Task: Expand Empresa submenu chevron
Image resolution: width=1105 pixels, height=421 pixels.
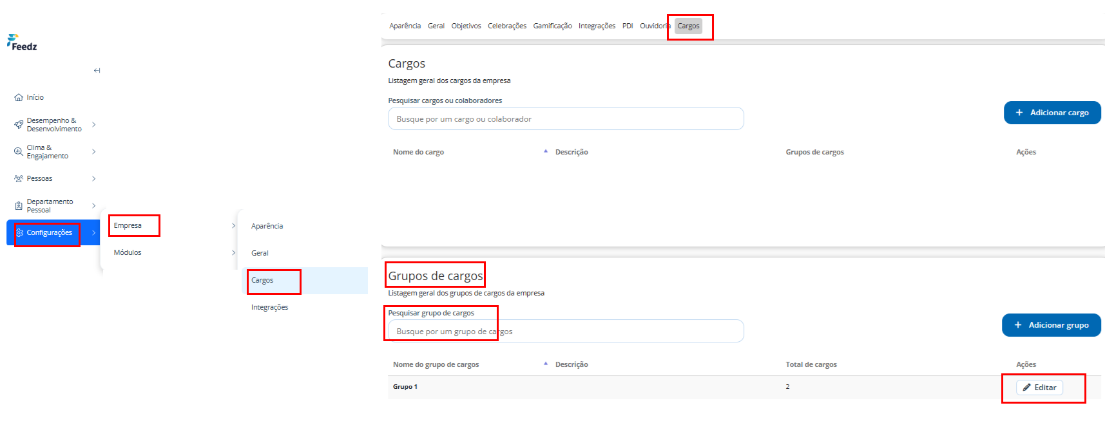Action: 233,225
